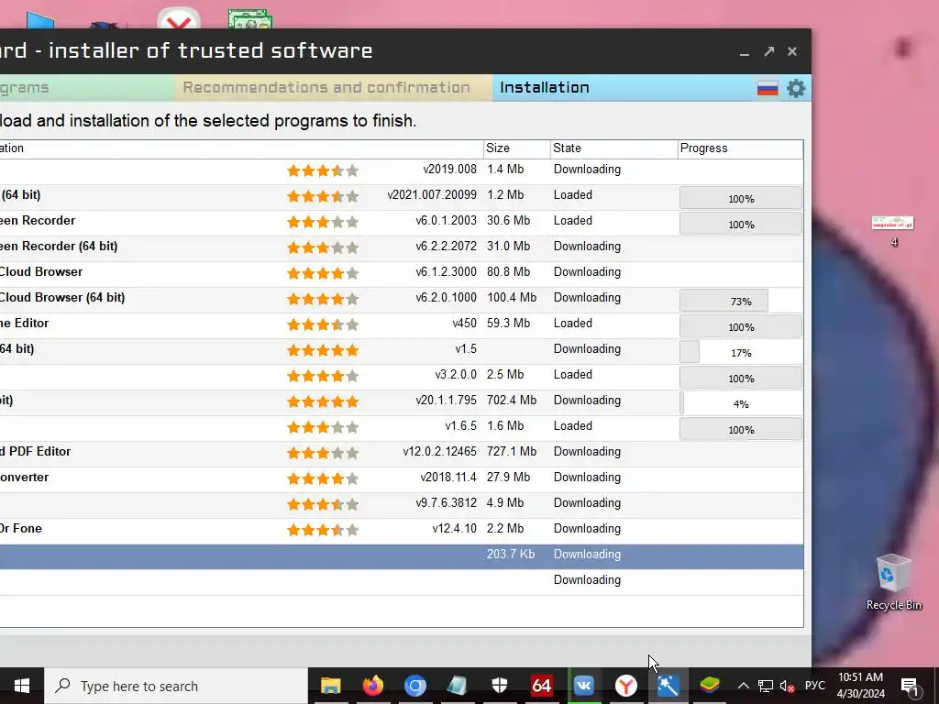Click the 73% progress bar
This screenshot has width=939, height=704.
(741, 301)
